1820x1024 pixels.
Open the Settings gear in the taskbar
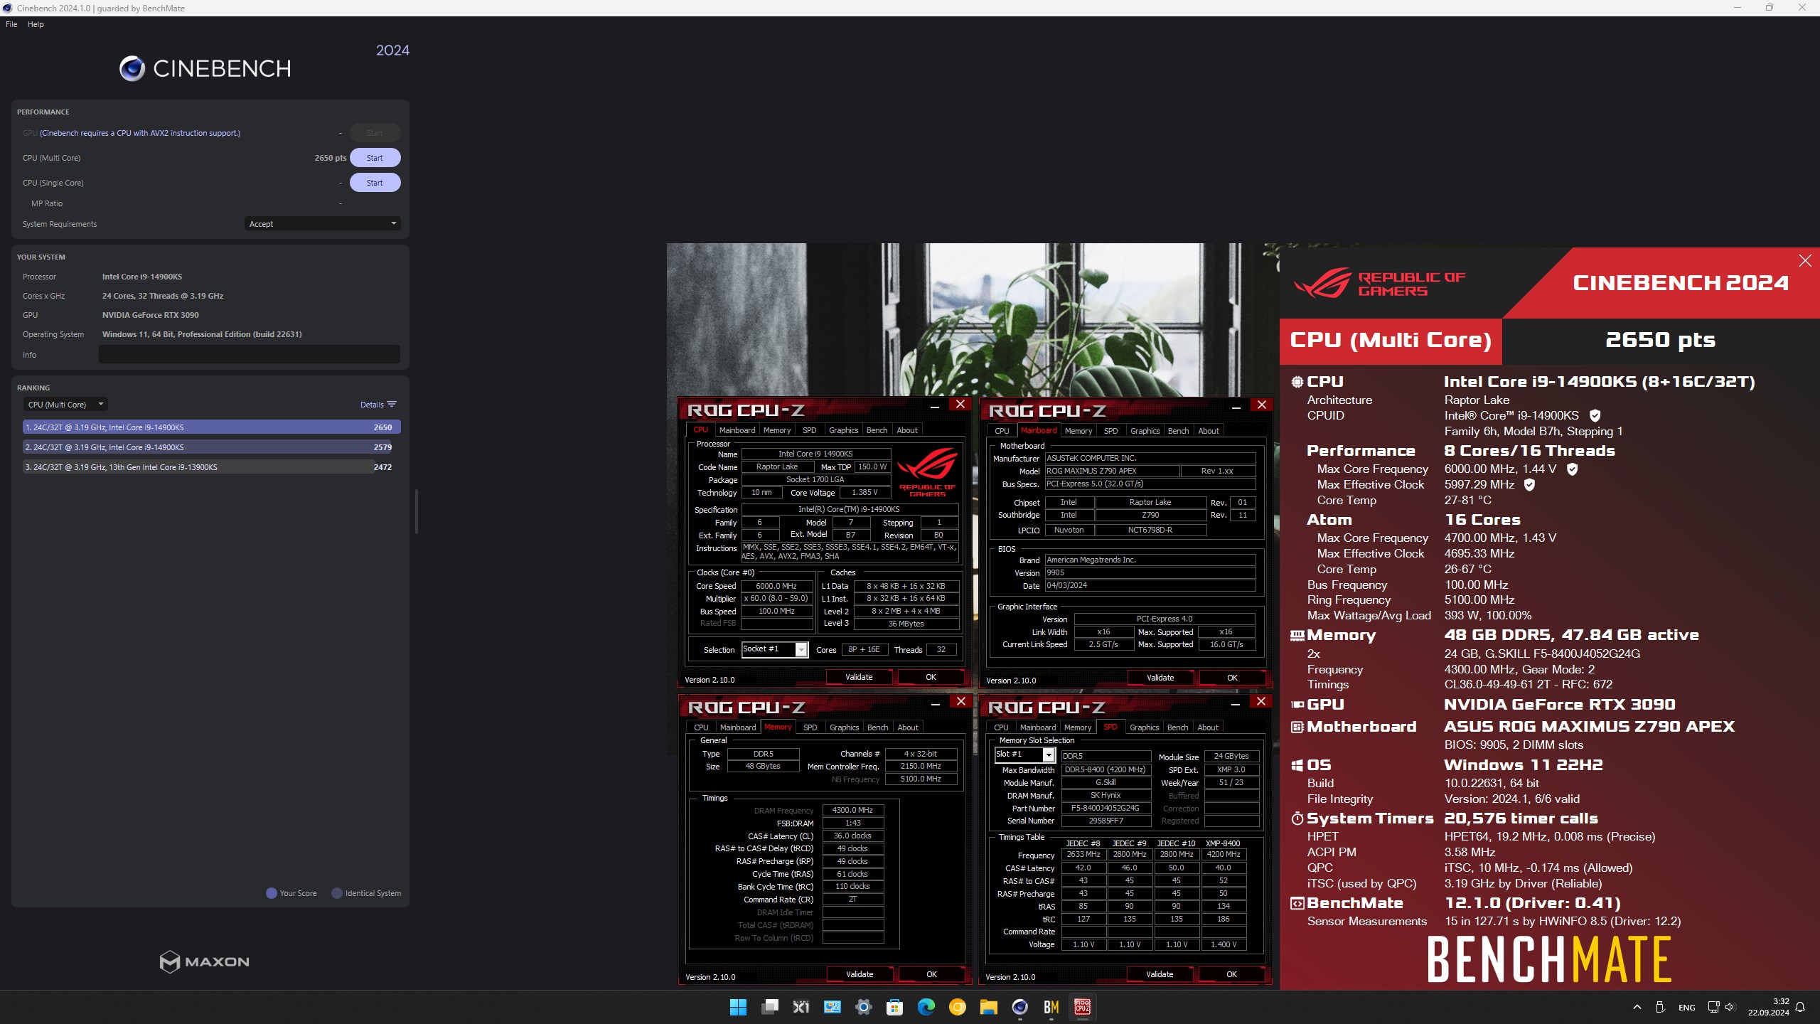863,1007
